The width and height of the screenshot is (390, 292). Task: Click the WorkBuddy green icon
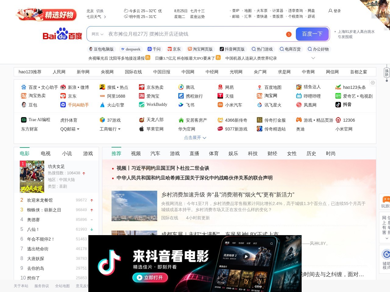(x=142, y=105)
